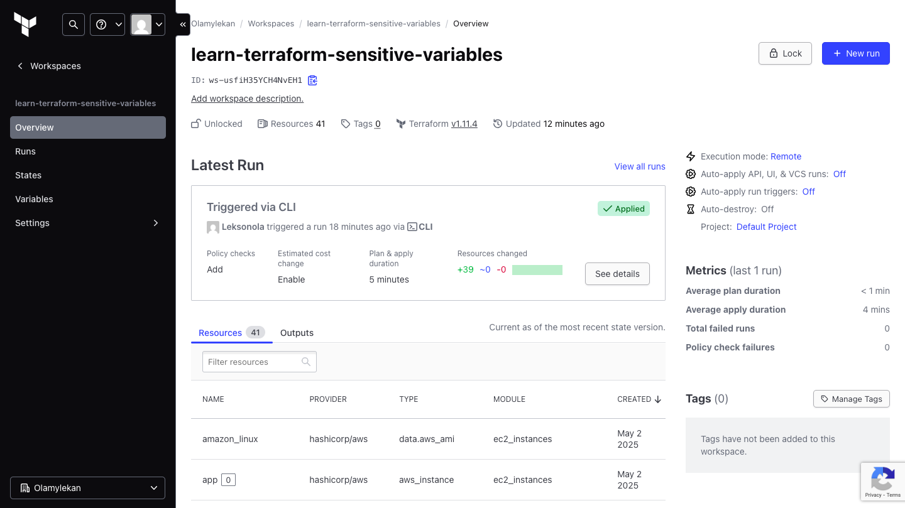Viewport: 905px width, 508px height.
Task: Open View all runs
Action: [x=640, y=166]
